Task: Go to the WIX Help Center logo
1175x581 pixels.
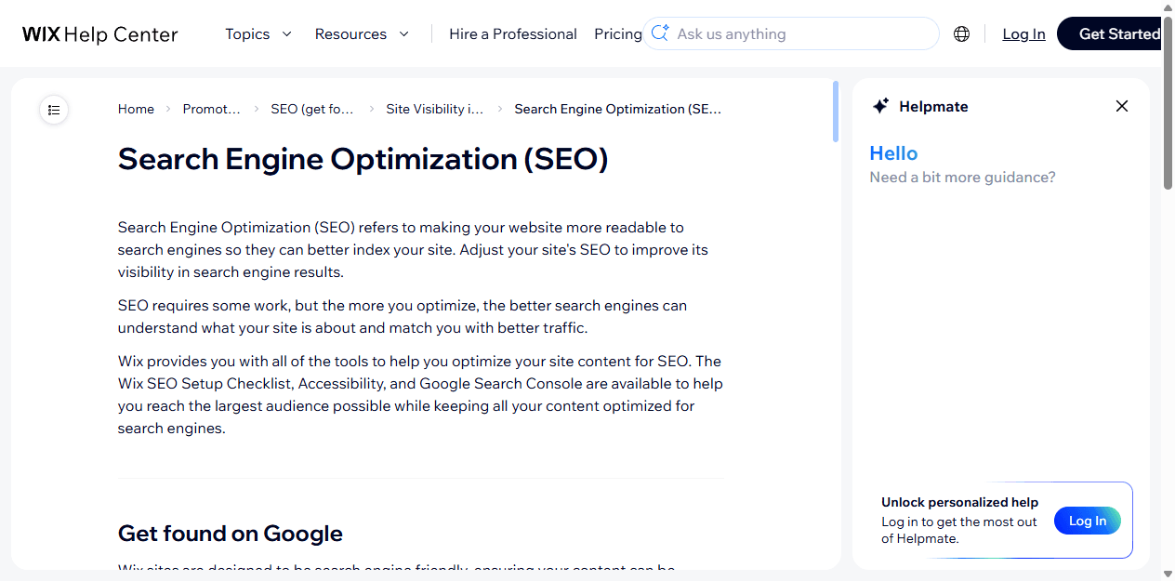Action: coord(100,34)
